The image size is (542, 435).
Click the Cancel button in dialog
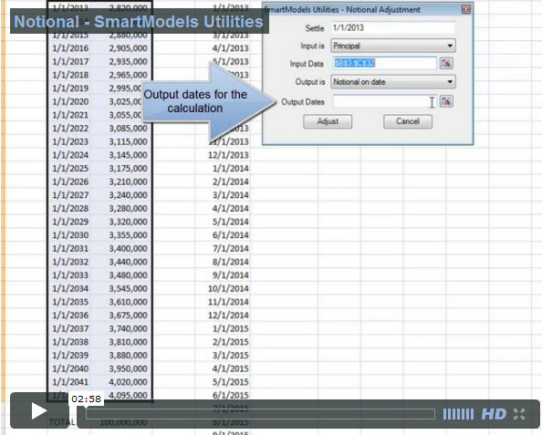pyautogui.click(x=408, y=121)
